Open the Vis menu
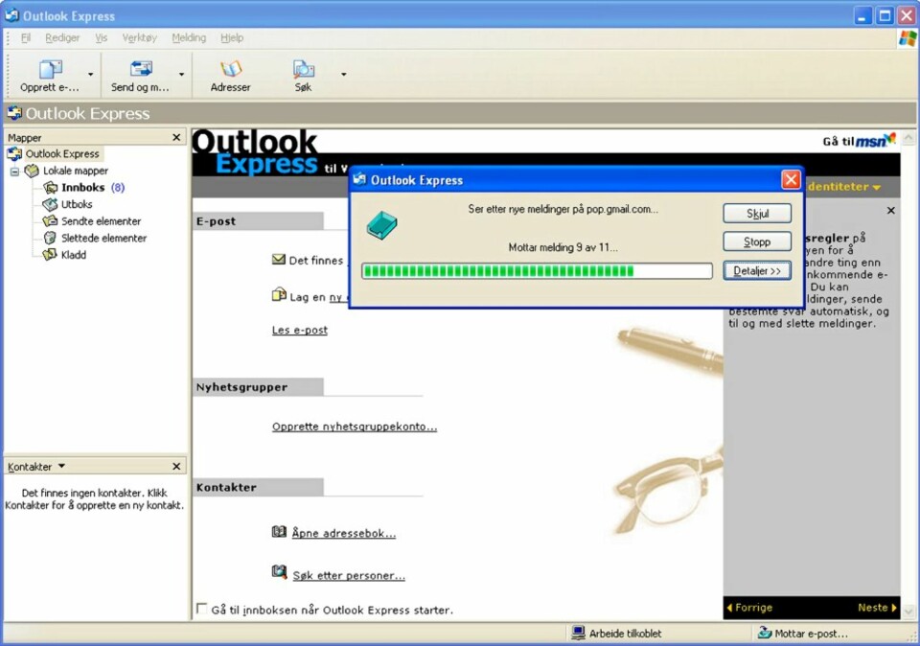 point(102,37)
